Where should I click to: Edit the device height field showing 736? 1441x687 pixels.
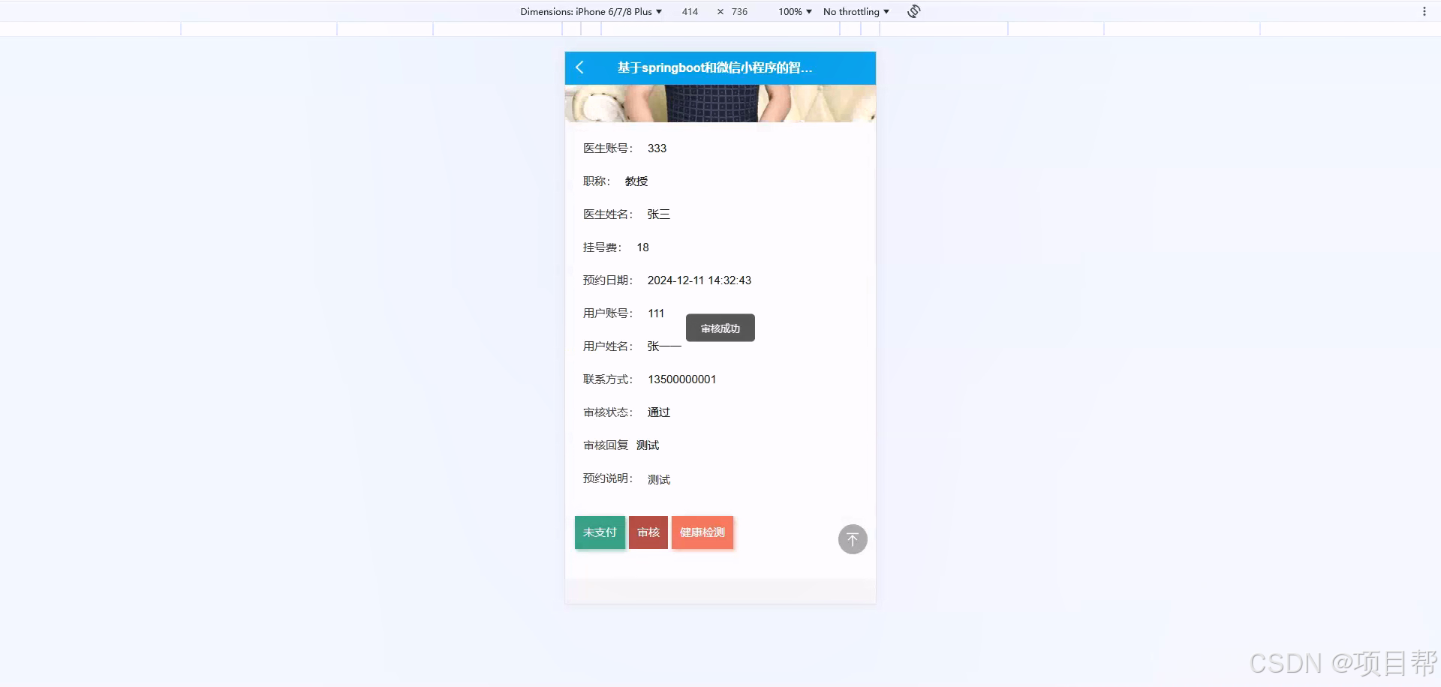point(738,11)
